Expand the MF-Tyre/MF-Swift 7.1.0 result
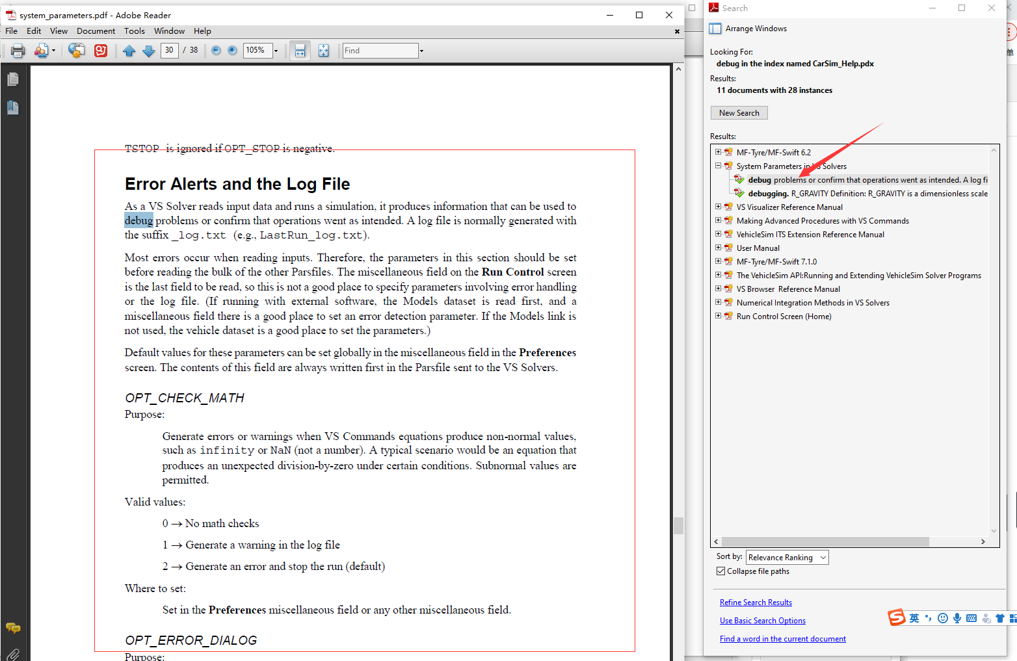1017x661 pixels. click(x=718, y=261)
